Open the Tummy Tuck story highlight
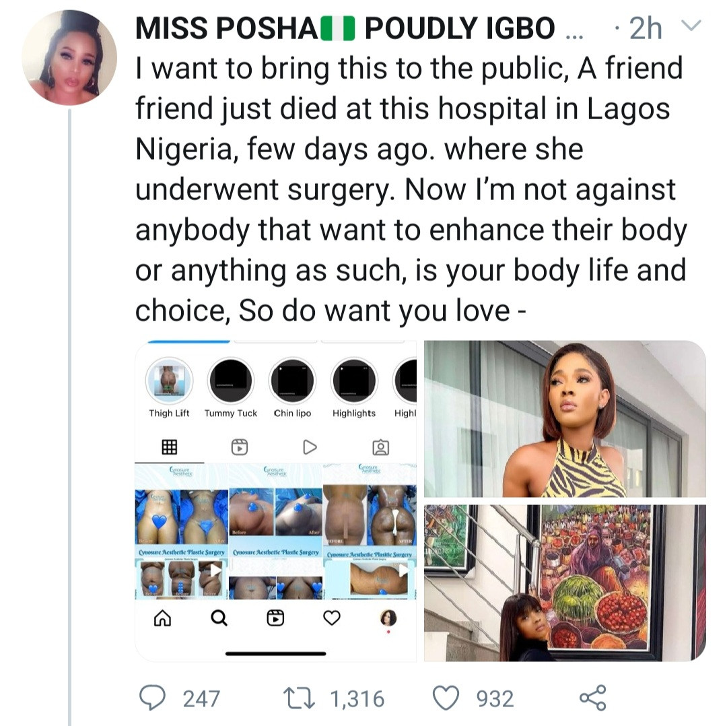Viewport: 727px width, 726px height. 231,381
